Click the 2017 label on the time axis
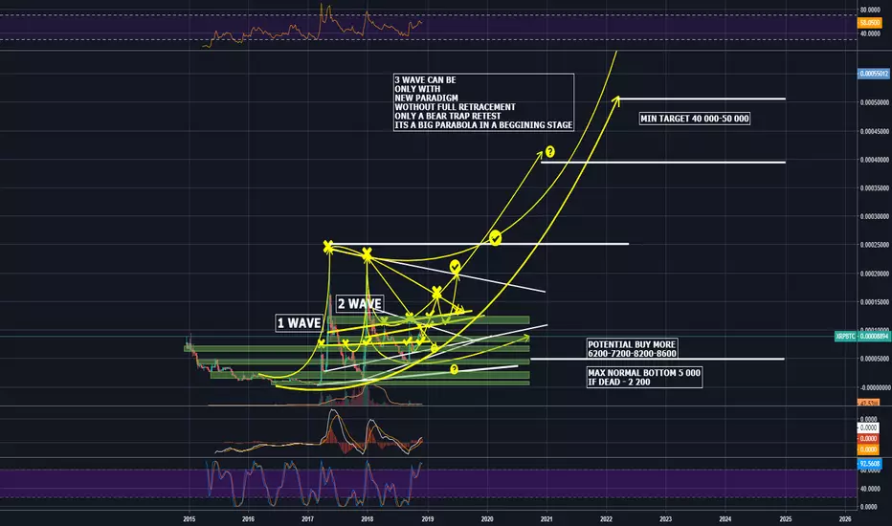Viewport: 892px width, 526px height. click(308, 518)
